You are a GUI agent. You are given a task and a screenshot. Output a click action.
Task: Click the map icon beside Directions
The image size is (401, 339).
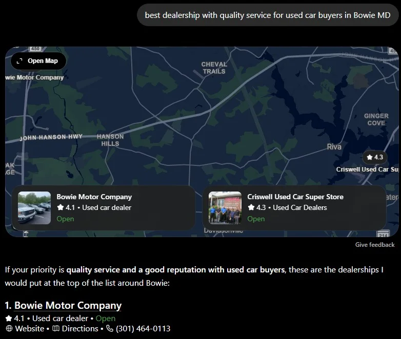tap(56, 329)
